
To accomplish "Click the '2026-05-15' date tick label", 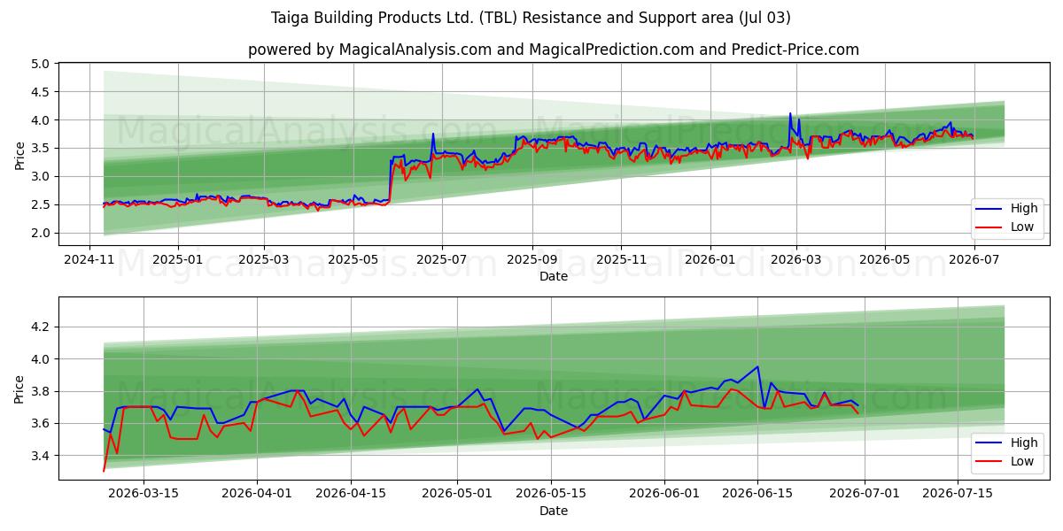I will tap(551, 493).
